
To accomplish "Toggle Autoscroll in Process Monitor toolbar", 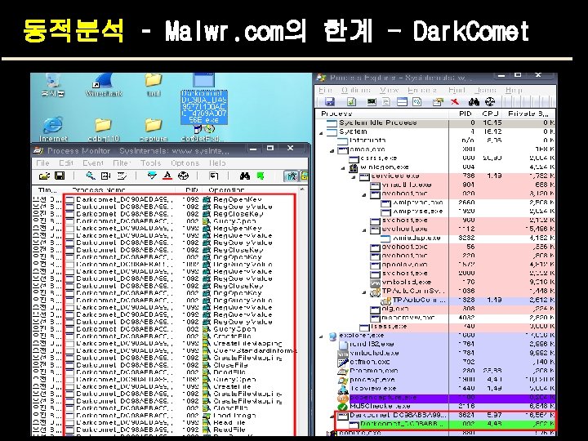I will click(x=105, y=176).
